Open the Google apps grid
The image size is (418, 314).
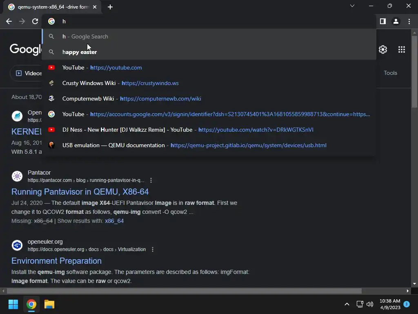tap(402, 49)
